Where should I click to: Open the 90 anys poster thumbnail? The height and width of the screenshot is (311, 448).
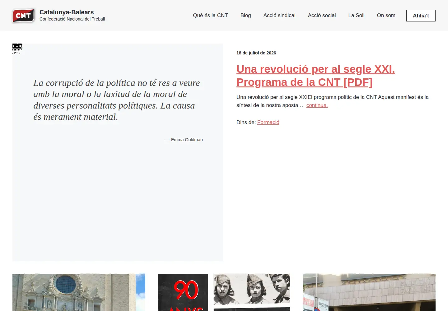tap(224, 292)
